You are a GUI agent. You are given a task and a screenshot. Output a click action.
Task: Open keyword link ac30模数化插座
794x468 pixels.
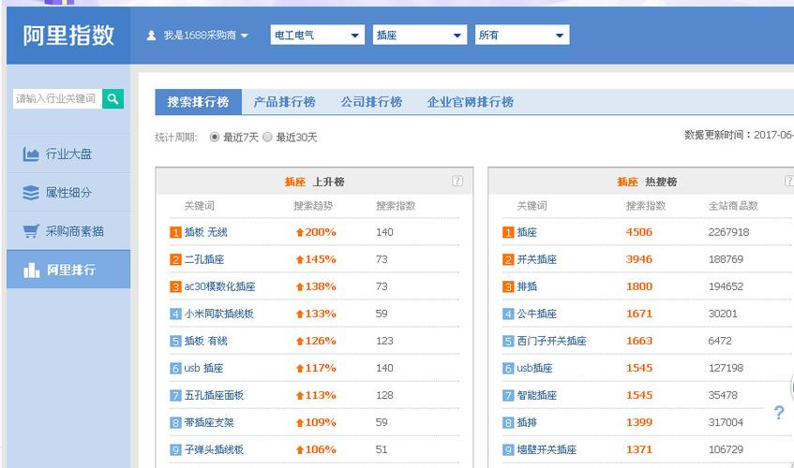pos(219,287)
